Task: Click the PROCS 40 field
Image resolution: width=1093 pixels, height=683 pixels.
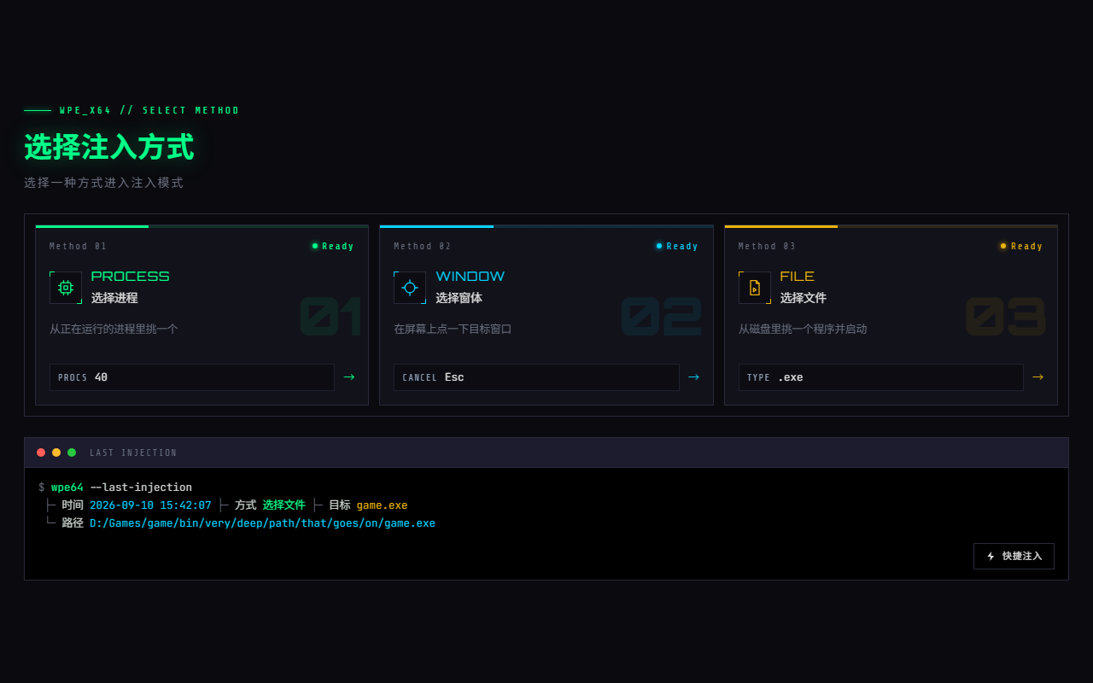Action: [x=192, y=377]
